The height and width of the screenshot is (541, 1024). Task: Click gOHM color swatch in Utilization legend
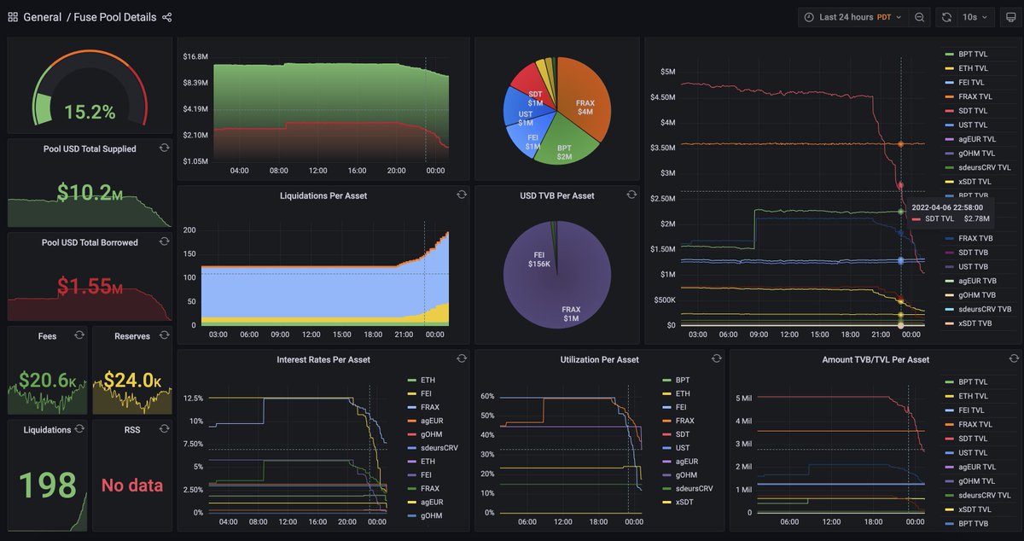(667, 475)
